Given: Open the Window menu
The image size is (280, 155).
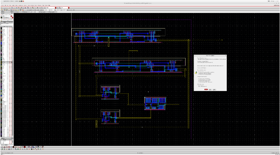Looking at the screenshot, I should click(x=32, y=5).
